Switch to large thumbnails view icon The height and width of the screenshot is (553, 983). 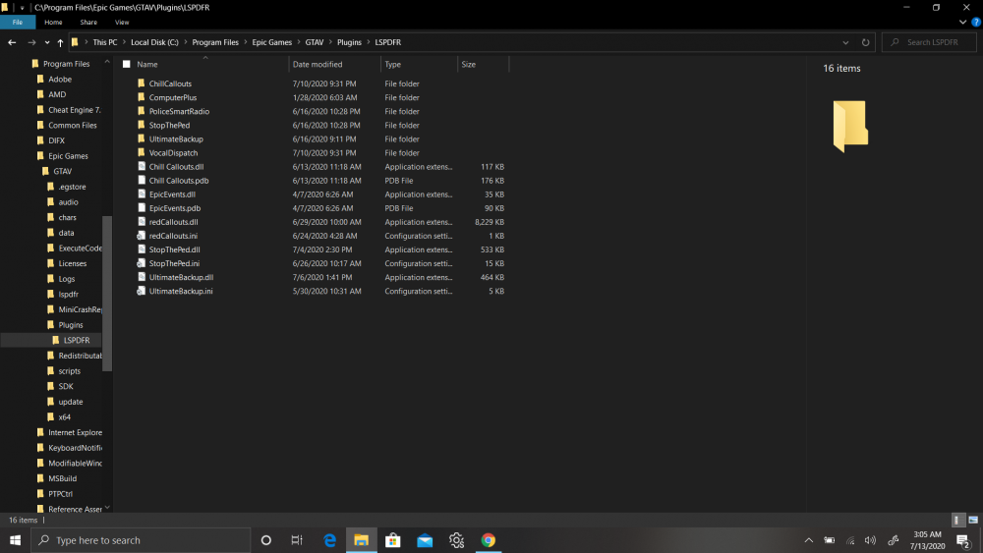[x=973, y=520]
